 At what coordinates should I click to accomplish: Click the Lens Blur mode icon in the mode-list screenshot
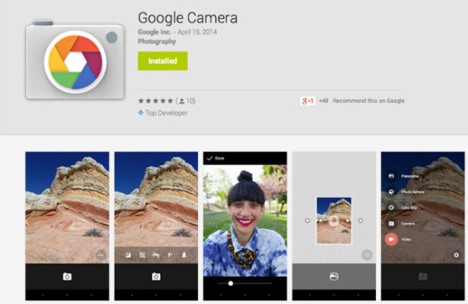pos(391,207)
